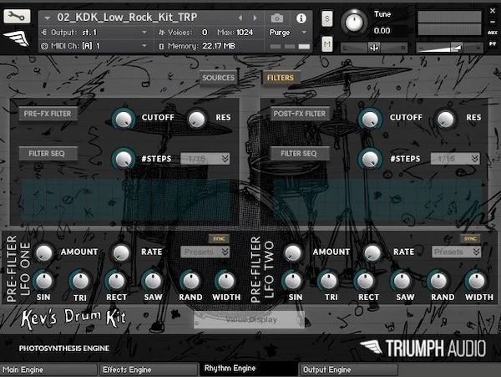
Task: Open Pre-FX 1/16 step rate dropdown
Action: coord(205,159)
